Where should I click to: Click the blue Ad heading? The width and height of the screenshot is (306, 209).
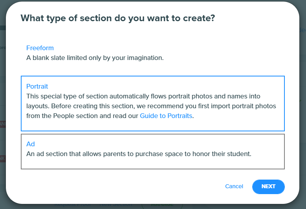point(31,144)
